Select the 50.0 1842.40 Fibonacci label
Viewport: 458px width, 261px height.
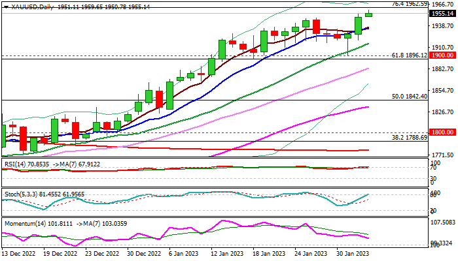(x=409, y=96)
